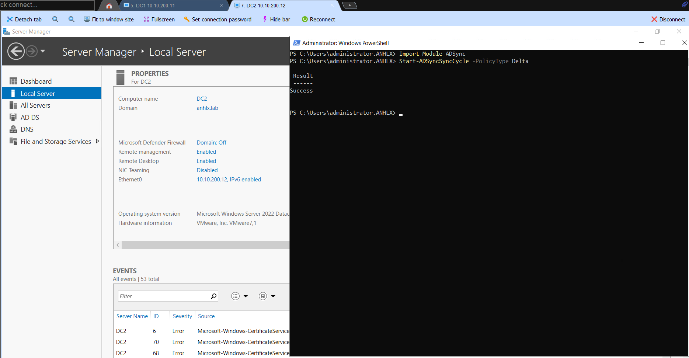Click Remote Desktop Enabled link

click(206, 161)
